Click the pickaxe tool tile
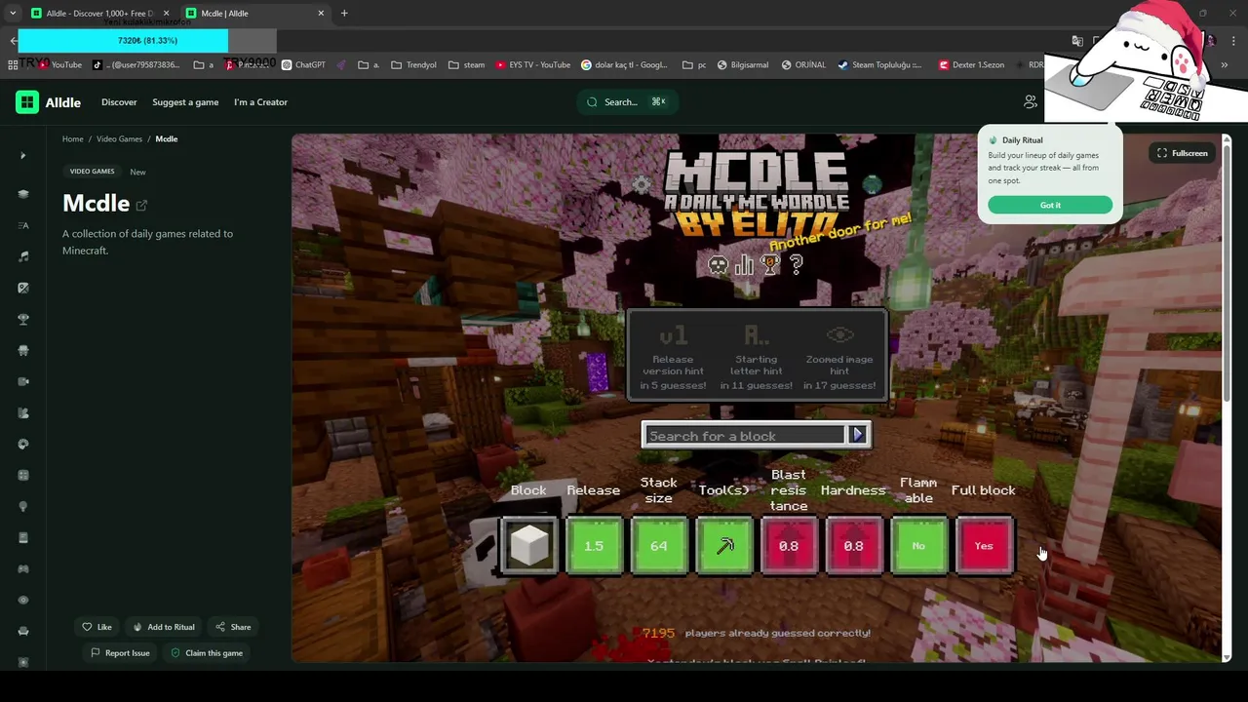The height and width of the screenshot is (702, 1248). (x=724, y=546)
